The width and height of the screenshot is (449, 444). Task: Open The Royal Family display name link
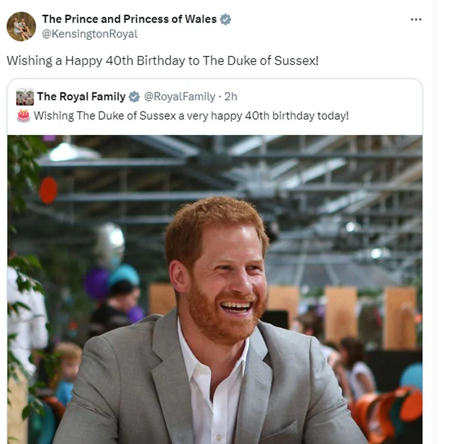pos(81,97)
